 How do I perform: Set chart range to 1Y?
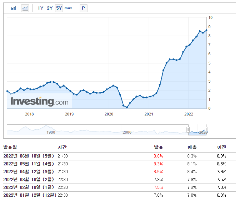pos(40,8)
